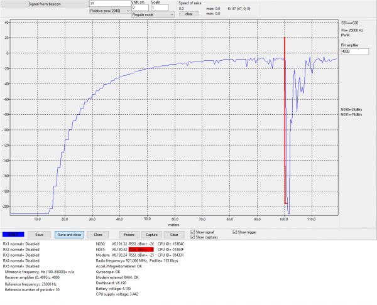
Task: Click Reference frequency= 25000 Hz line
Action: pyautogui.click(x=31, y=284)
